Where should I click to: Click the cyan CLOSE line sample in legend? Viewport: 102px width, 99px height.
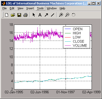(x=68, y=41)
